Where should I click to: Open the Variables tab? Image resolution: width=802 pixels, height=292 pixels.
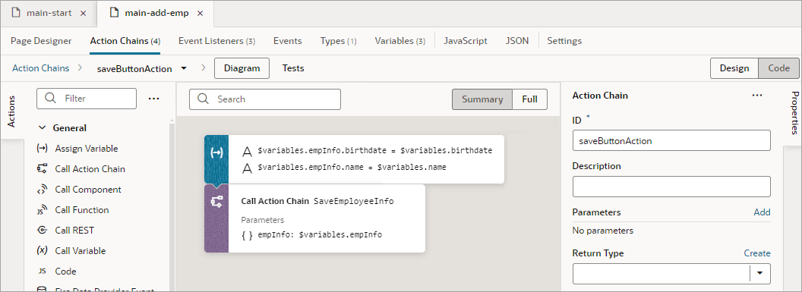point(400,41)
